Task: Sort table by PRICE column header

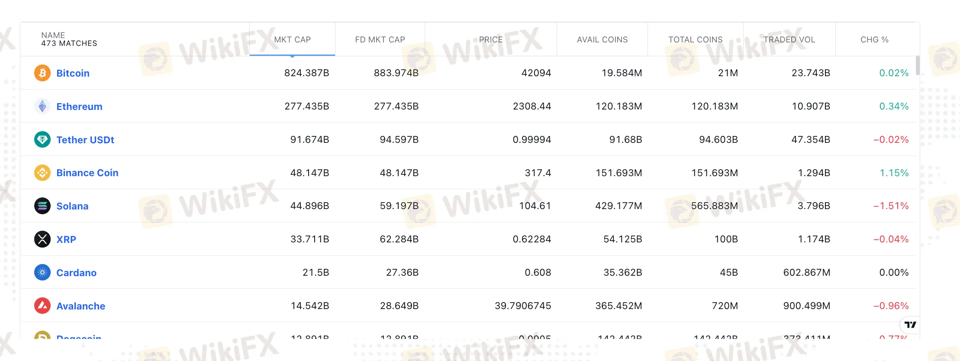Action: click(491, 39)
